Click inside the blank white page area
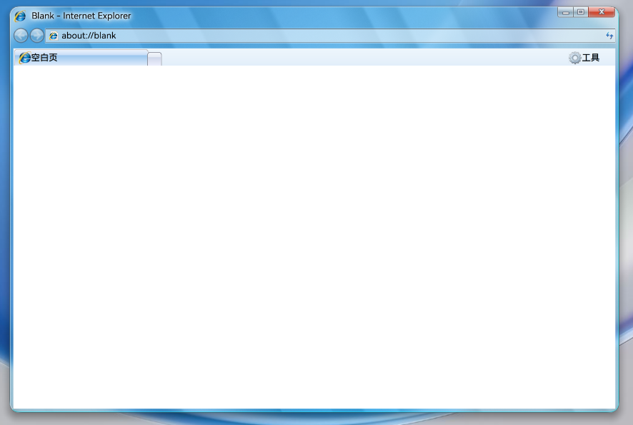 [314, 237]
